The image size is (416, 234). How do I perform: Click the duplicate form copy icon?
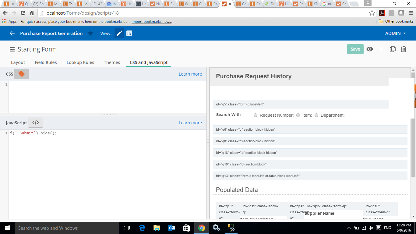click(393, 49)
